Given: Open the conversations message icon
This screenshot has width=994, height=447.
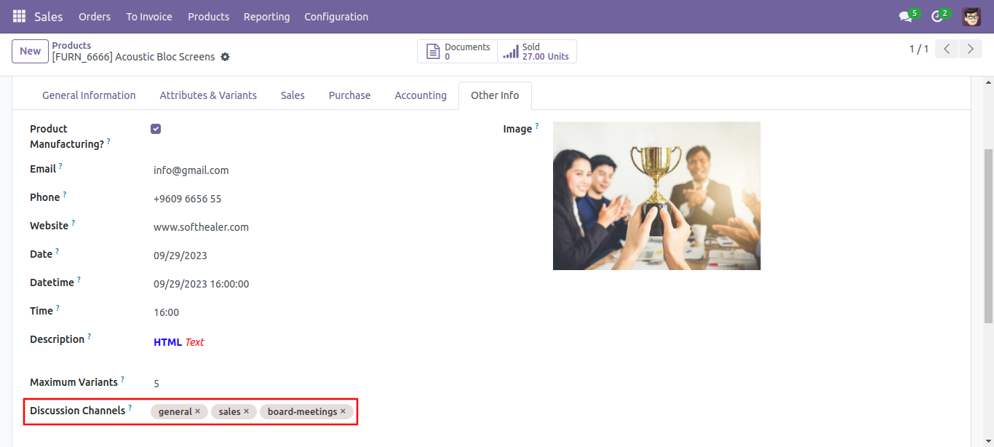Looking at the screenshot, I should 905,17.
